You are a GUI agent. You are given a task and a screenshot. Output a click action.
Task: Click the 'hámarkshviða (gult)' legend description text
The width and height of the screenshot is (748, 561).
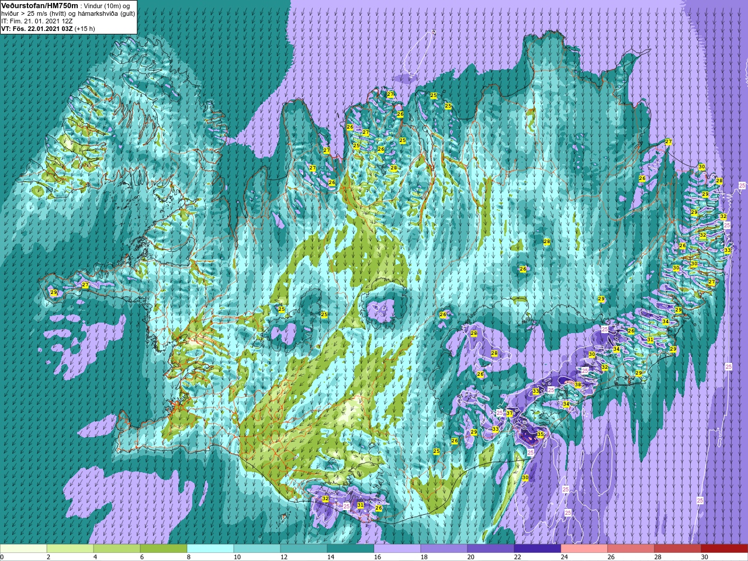pyautogui.click(x=106, y=13)
